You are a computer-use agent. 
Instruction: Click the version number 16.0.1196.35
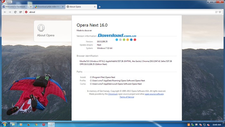[x=102, y=42]
